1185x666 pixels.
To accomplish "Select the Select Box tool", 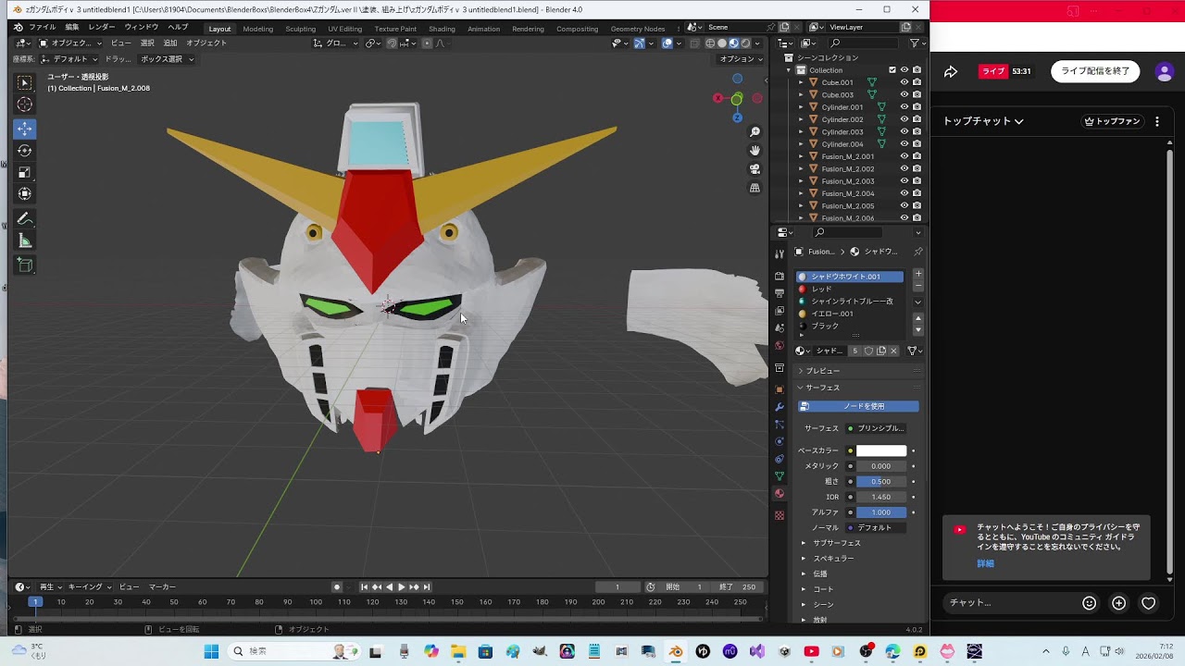I will [25, 83].
